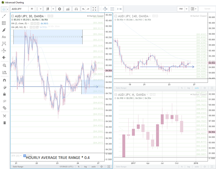216x169 pixels.
Task: Collapse legend of AUD/JPY 30 chart
Action: (x=12, y=16)
